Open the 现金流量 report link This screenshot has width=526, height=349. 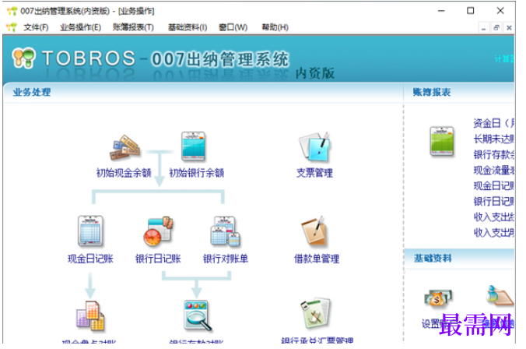point(493,171)
